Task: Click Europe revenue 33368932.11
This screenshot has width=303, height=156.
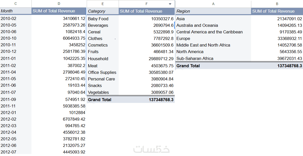Action: [x=290, y=38]
